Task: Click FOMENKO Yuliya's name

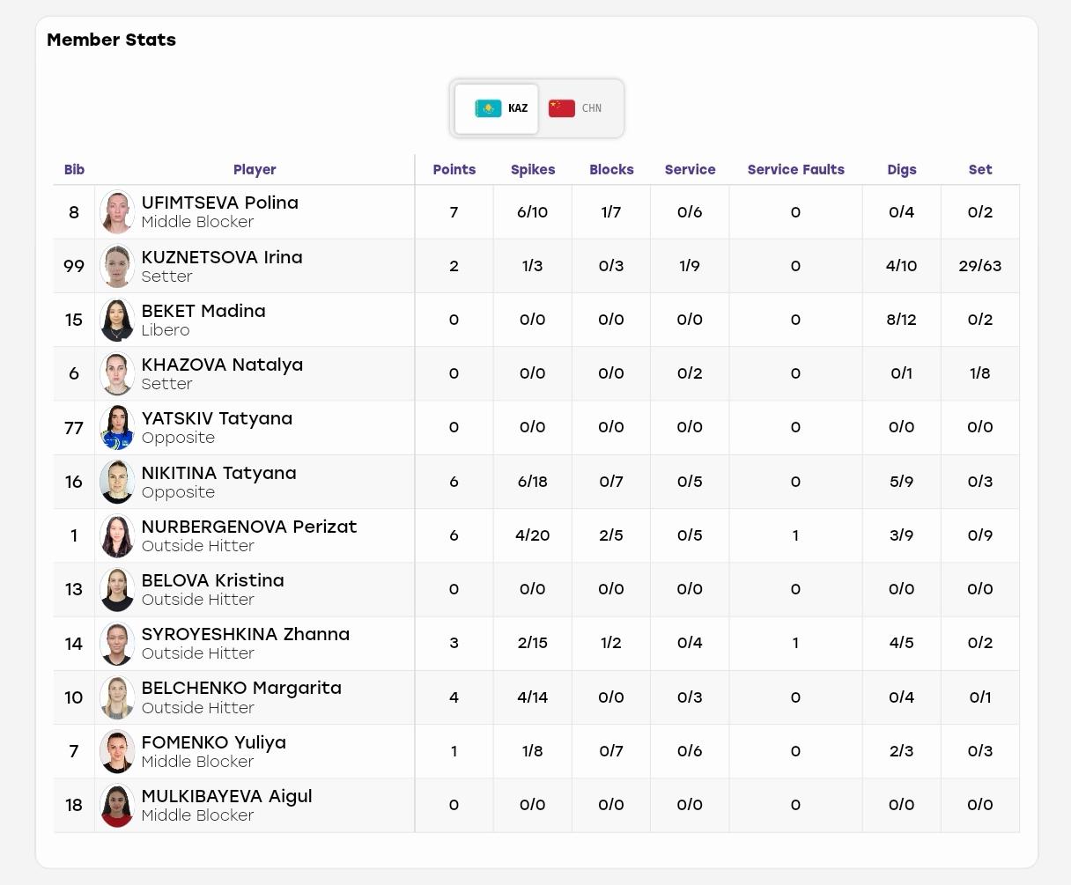Action: pyautogui.click(x=214, y=742)
